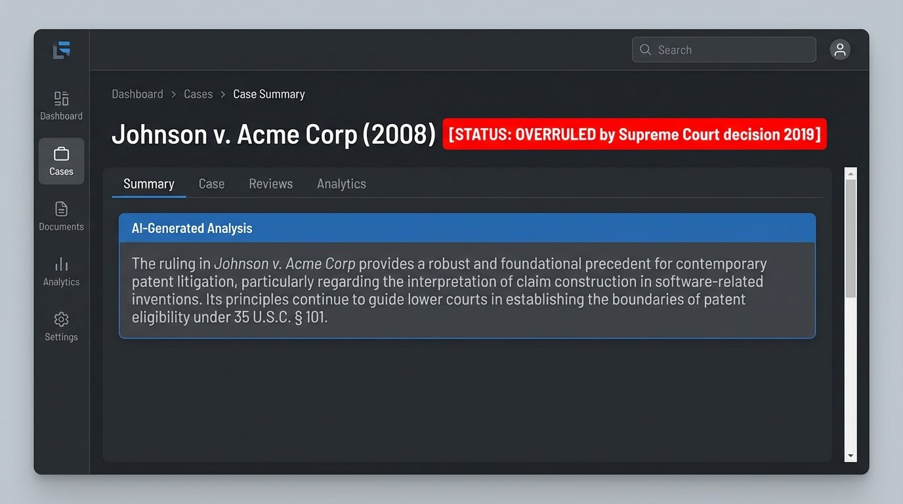
Task: Select the Summary tab
Action: 148,184
